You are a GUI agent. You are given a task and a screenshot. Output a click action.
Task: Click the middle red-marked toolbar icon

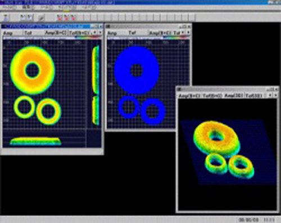point(66,17)
